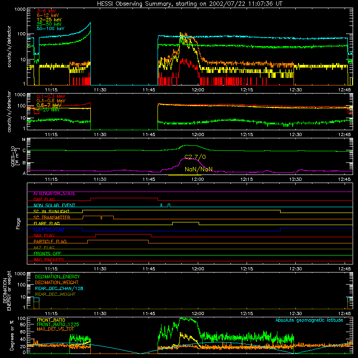The height and width of the screenshot is (358, 358).
Task: Click the raised SAA_FLAG segment
Action: (x=124, y=234)
